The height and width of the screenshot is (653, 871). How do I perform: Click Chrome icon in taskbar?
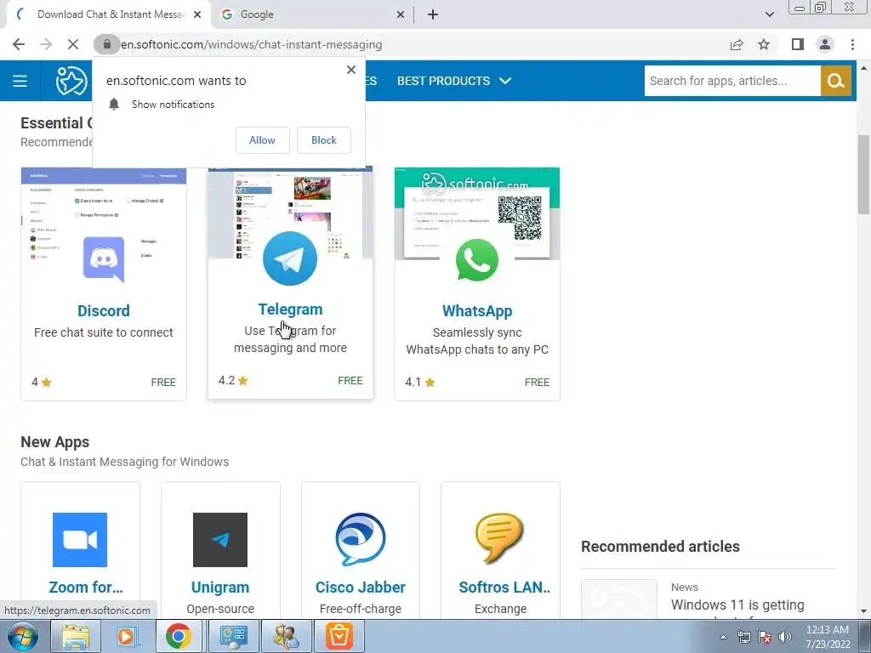tap(178, 636)
